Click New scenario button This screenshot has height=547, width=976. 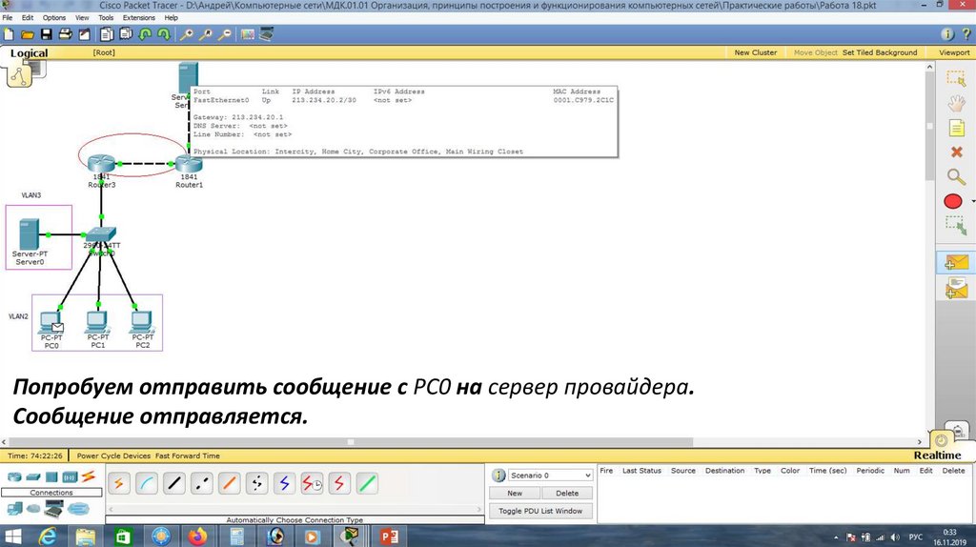point(514,493)
